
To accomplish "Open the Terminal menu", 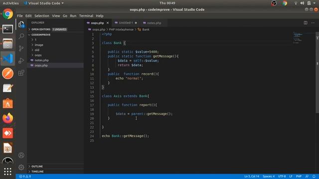I will [86, 16].
